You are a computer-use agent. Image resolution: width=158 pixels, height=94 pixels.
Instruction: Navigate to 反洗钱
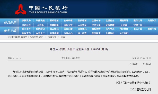(124, 25)
